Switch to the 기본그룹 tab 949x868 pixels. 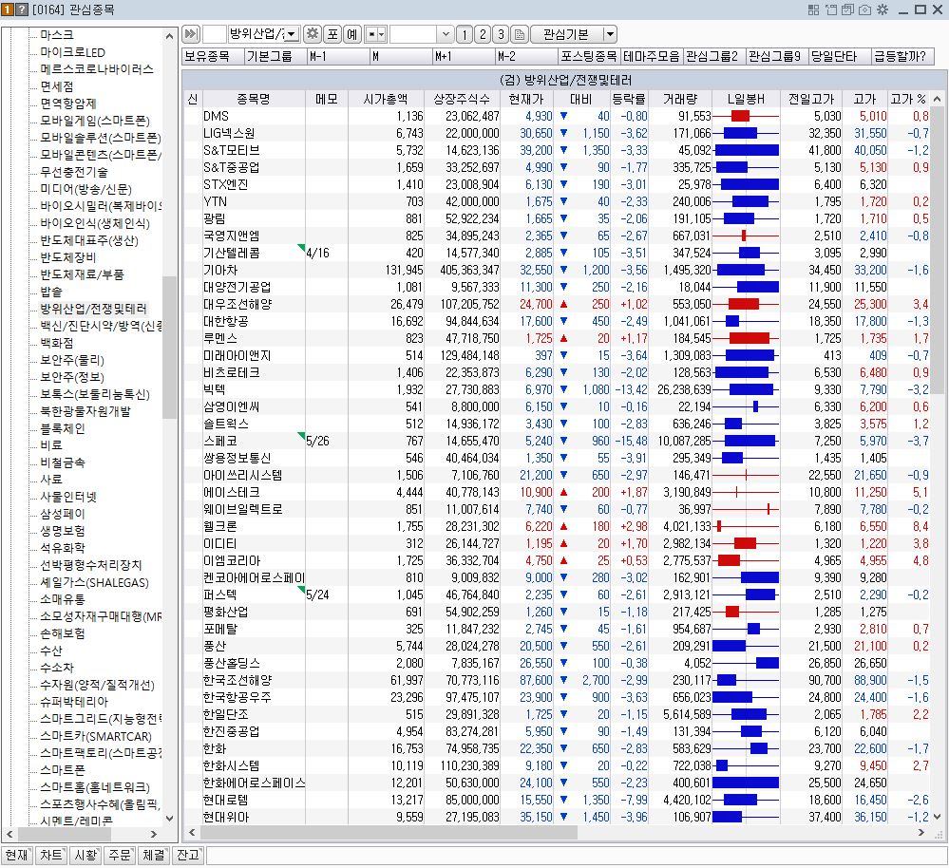point(275,56)
